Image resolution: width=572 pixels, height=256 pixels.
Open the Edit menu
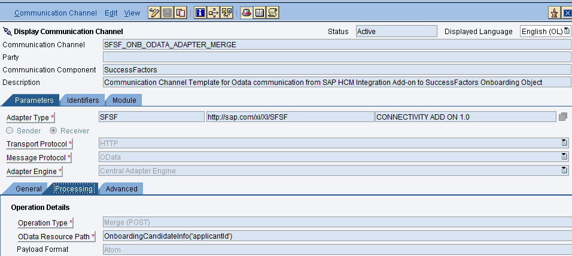(x=111, y=13)
